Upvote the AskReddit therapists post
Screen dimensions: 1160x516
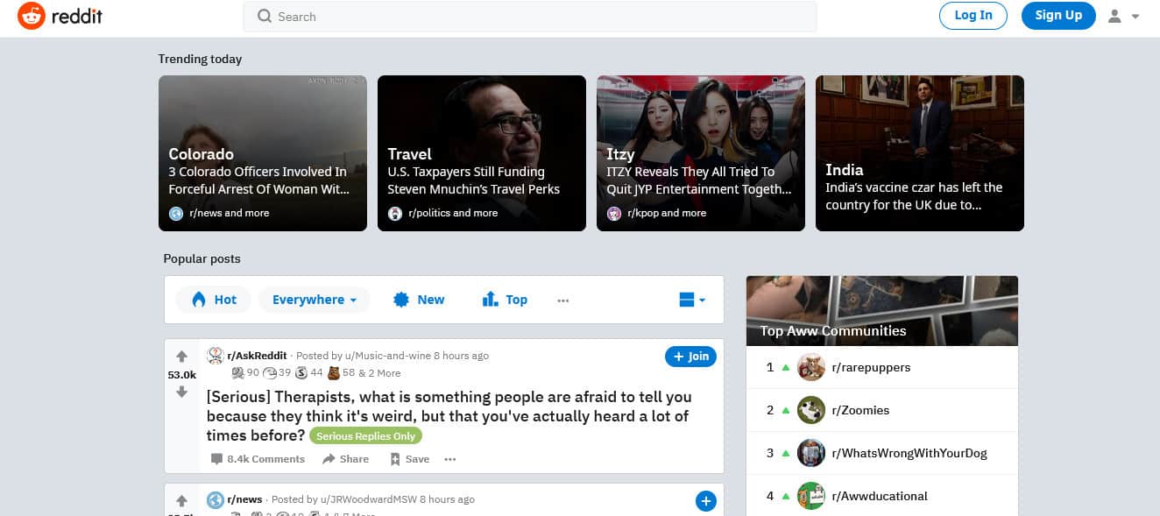coord(181,357)
